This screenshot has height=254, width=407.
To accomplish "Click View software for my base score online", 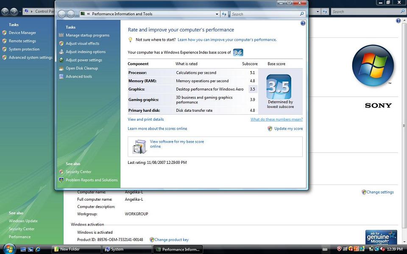I will [x=177, y=144].
